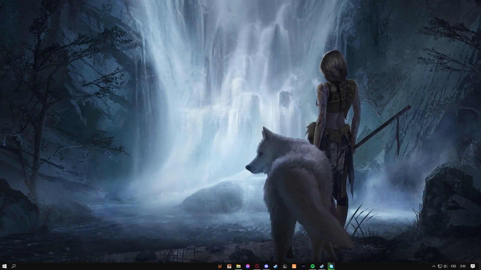Select the active blue arrow taskbar app

(x=331, y=266)
